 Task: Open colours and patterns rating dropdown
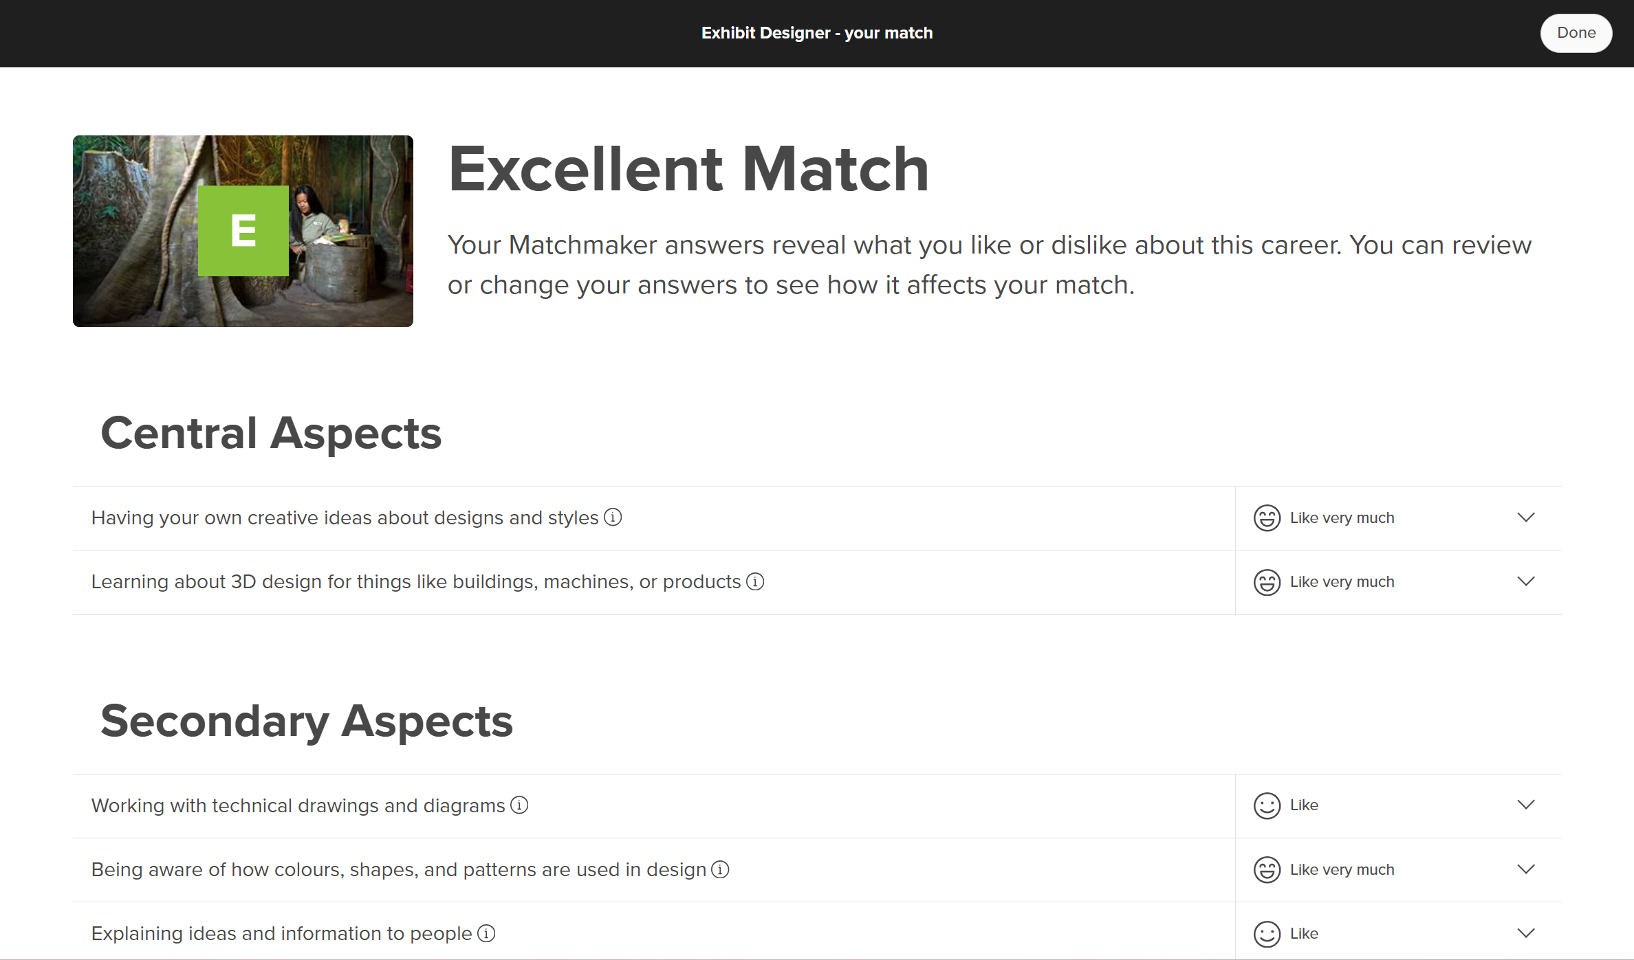pos(1526,869)
